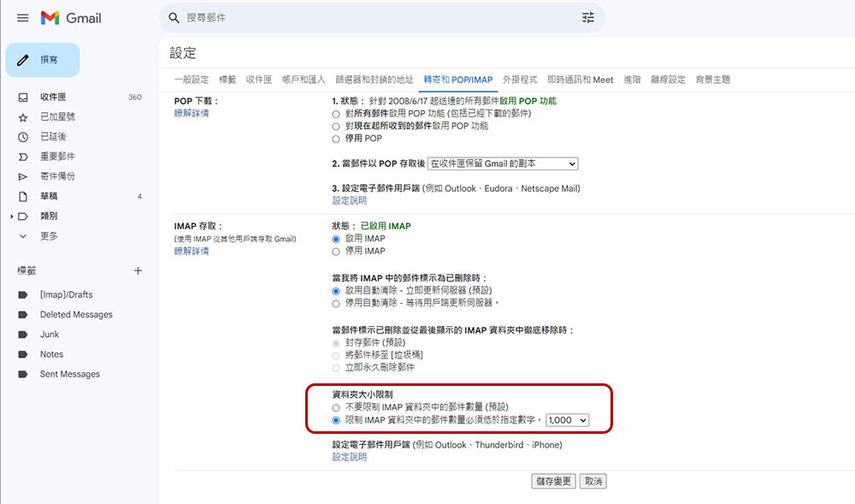Switch to 一般設定 tab

coord(192,80)
